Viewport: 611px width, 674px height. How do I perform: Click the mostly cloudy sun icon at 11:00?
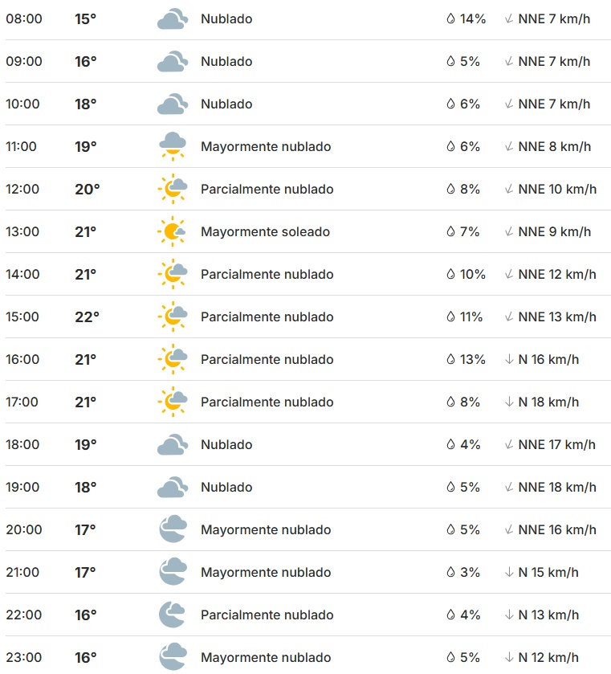pos(172,146)
